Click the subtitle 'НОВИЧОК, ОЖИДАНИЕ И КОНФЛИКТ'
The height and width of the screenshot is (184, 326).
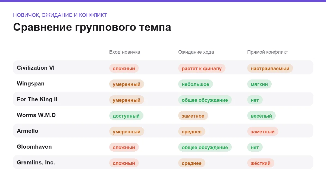[x=60, y=15]
